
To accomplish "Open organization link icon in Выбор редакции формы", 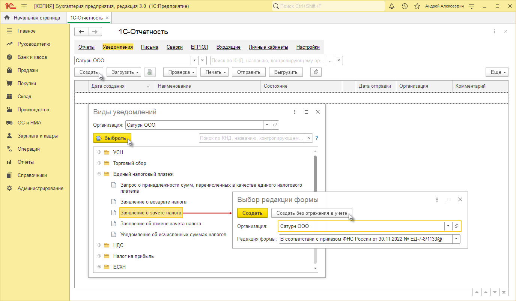I will [x=457, y=226].
